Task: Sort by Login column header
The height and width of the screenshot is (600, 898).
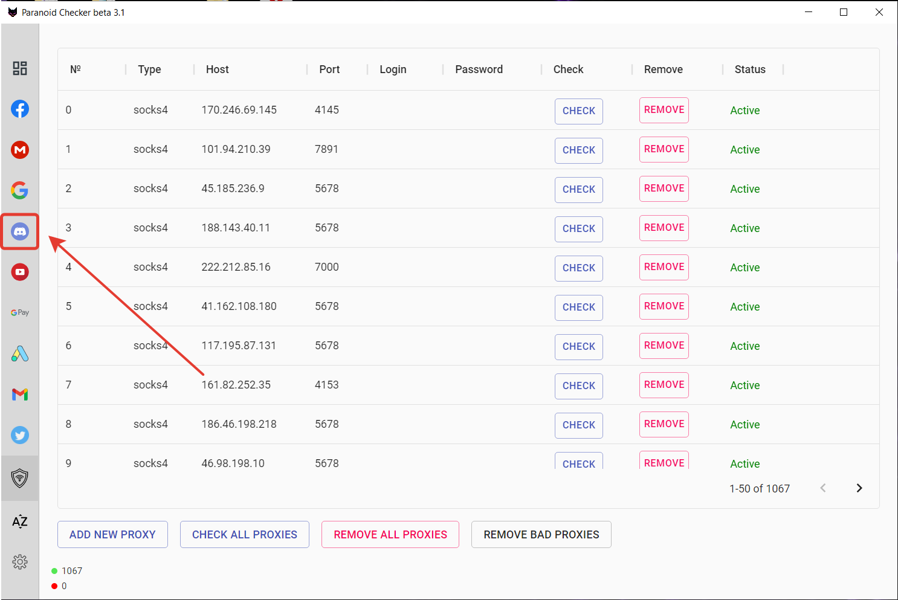Action: [393, 69]
